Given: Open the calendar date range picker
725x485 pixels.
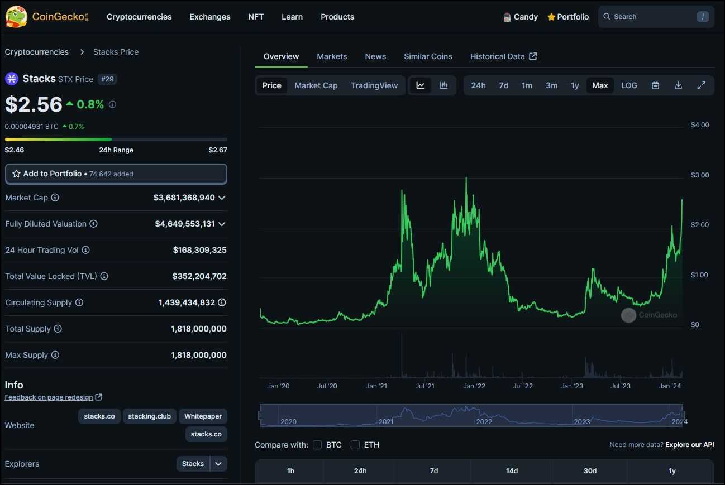Looking at the screenshot, I should (x=655, y=85).
